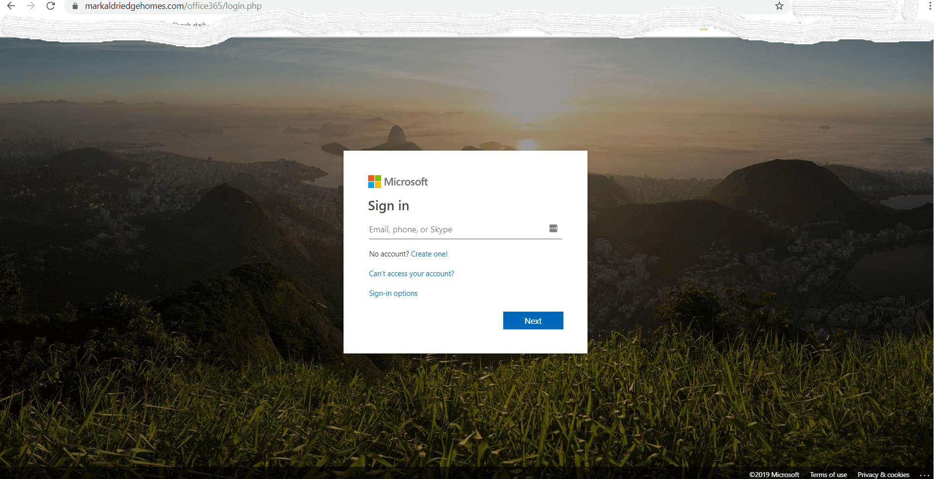Click the ©2019 Microsoft footer text
Image resolution: width=934 pixels, height=479 pixels.
tap(774, 475)
